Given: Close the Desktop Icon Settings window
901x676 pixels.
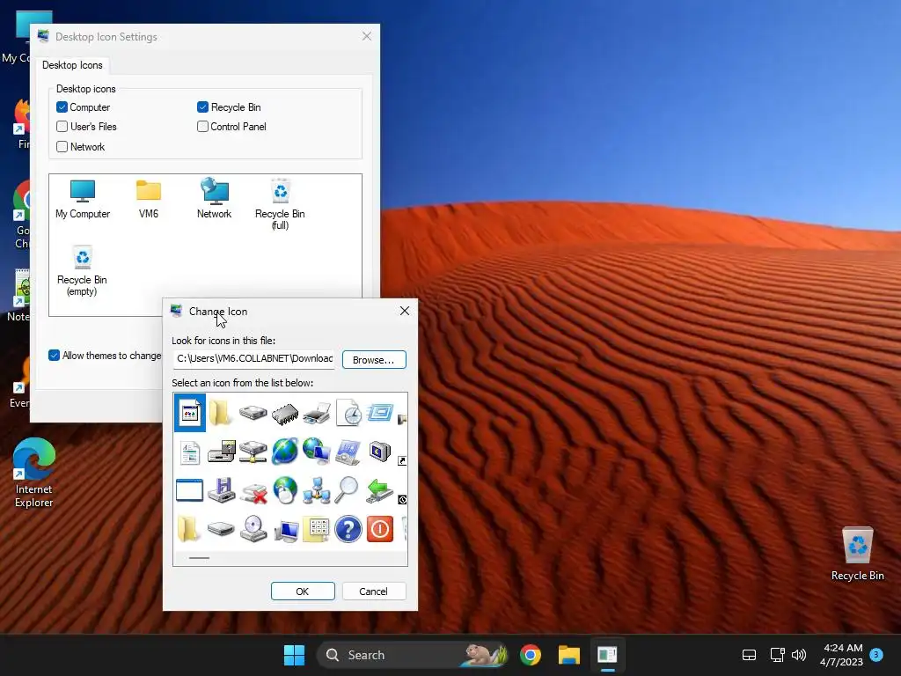Looking at the screenshot, I should [367, 36].
